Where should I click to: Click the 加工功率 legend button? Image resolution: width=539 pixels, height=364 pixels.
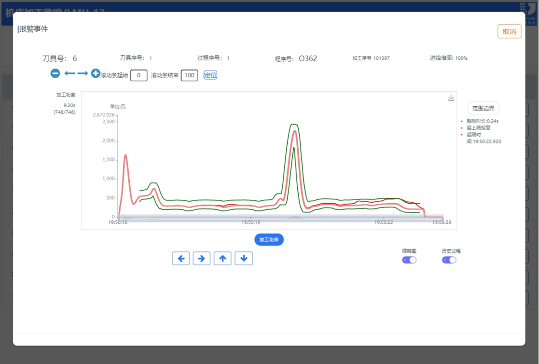click(x=269, y=239)
